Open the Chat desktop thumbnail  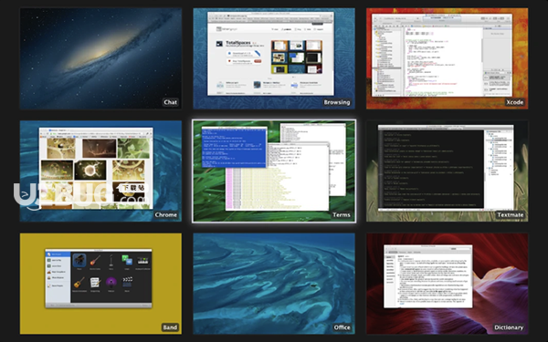(100, 58)
